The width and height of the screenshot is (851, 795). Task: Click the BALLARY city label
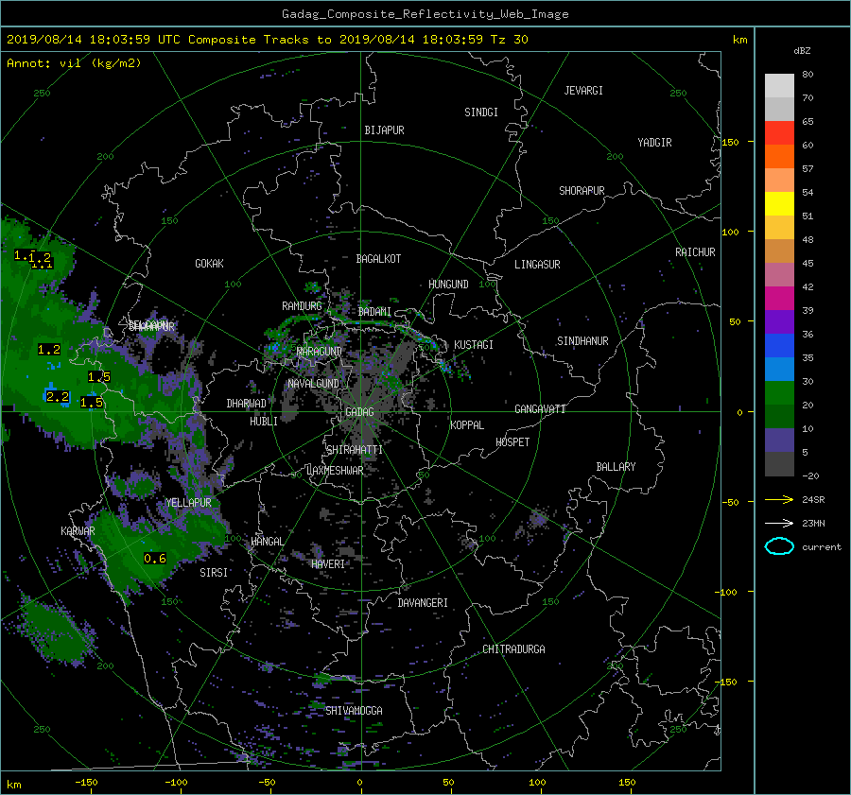(616, 467)
